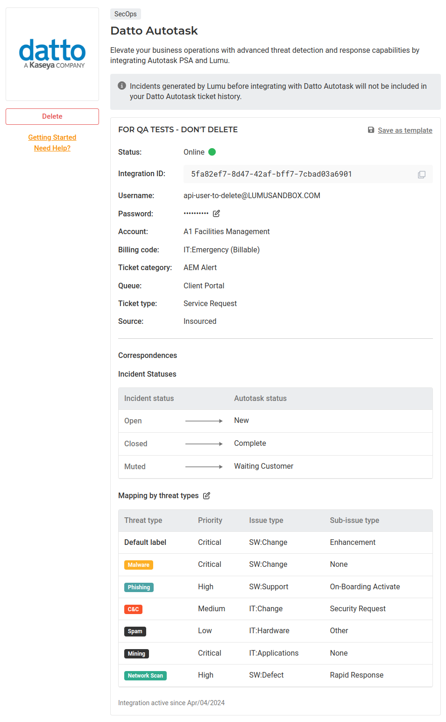Select the Malware threat type label

coord(139,565)
